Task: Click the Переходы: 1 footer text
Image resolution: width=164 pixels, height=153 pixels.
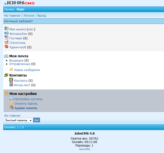Action: pos(84,146)
